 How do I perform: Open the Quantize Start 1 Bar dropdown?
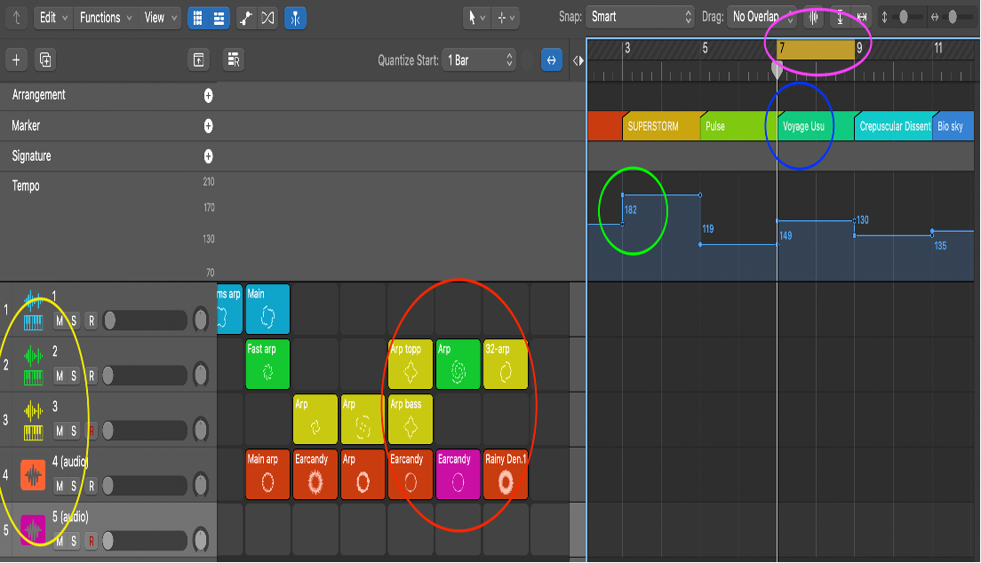pos(480,60)
